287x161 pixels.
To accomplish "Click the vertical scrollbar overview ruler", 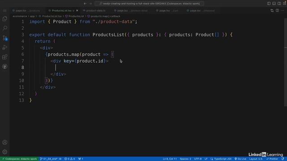I will click(x=285, y=62).
